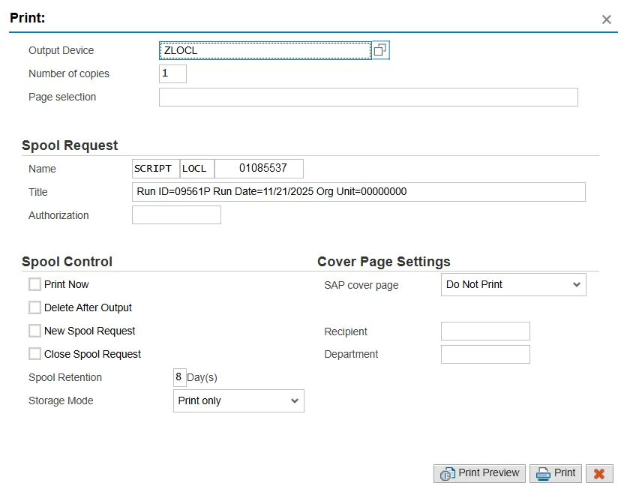Enable the Print Now checkbox
This screenshot has height=495, width=627.
pos(34,284)
